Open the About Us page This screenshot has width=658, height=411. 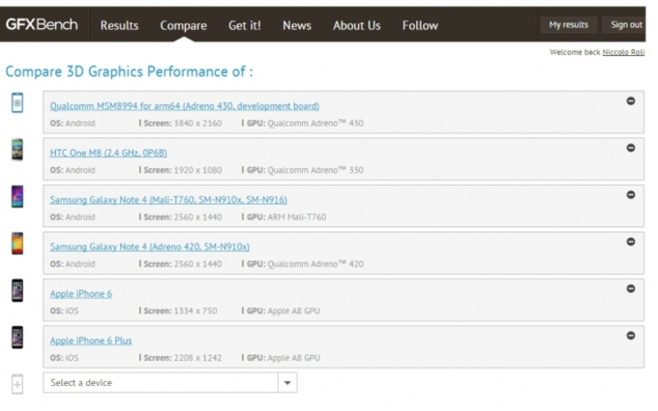pos(357,25)
